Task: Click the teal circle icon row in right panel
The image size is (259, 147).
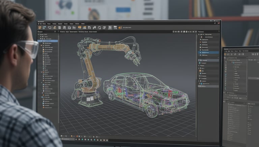Action: tap(208, 63)
